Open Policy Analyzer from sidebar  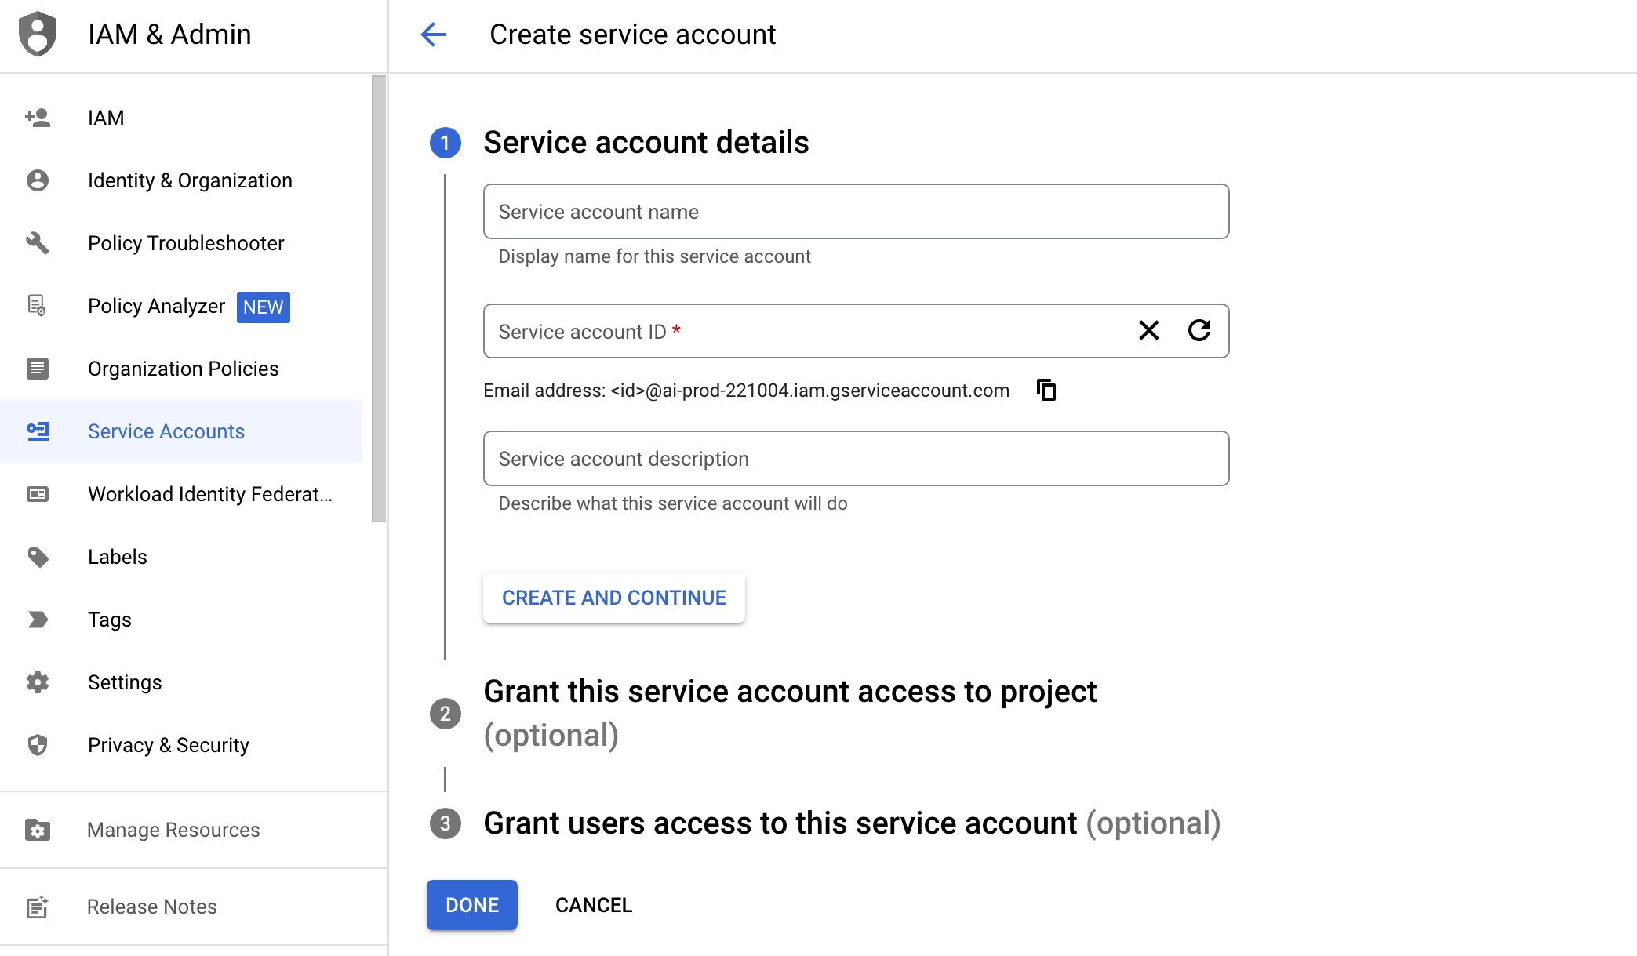point(157,306)
